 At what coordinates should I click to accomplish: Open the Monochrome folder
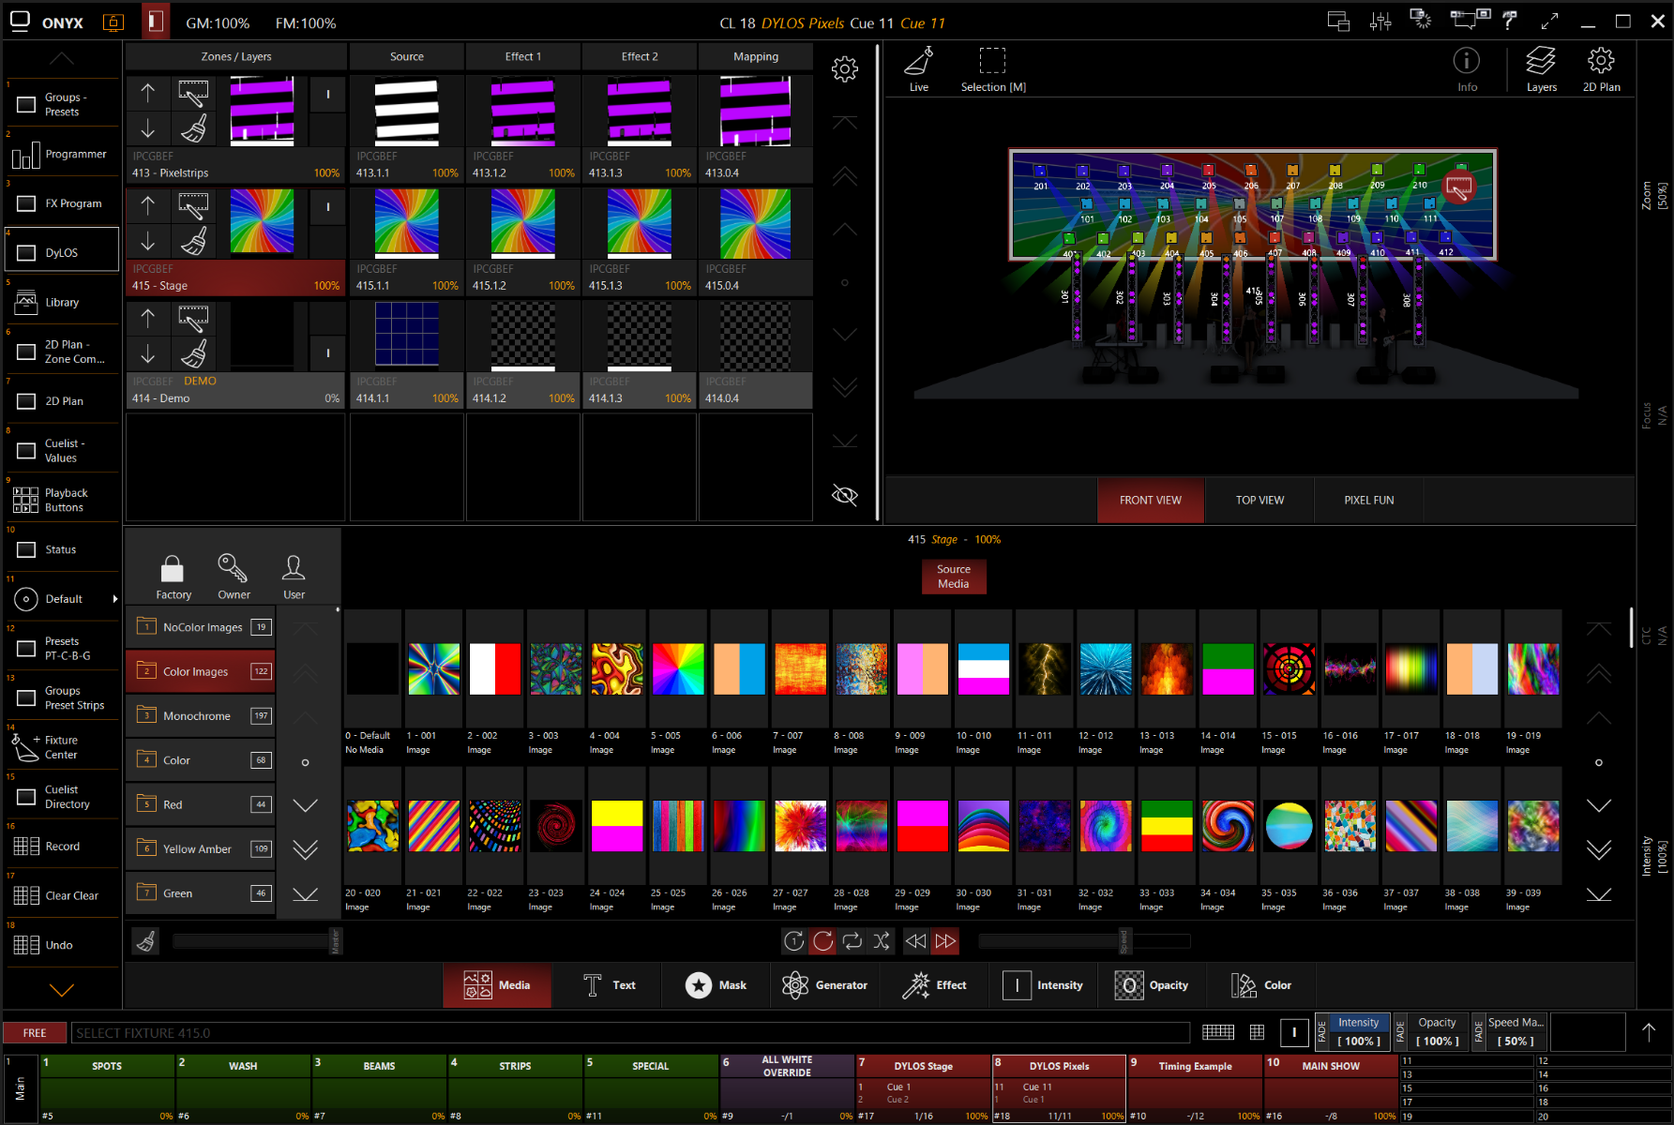click(201, 715)
